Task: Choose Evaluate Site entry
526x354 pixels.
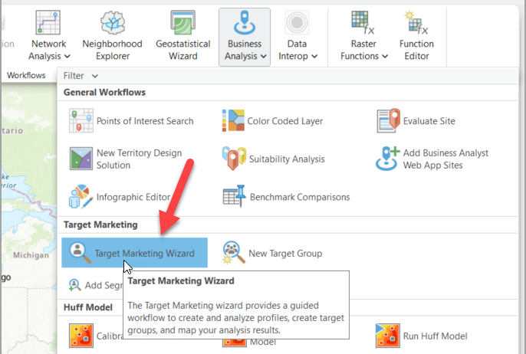Action: tap(429, 121)
